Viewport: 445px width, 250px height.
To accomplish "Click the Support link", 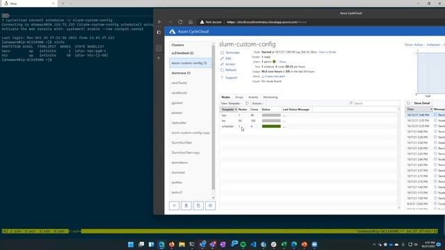I will coord(232,78).
